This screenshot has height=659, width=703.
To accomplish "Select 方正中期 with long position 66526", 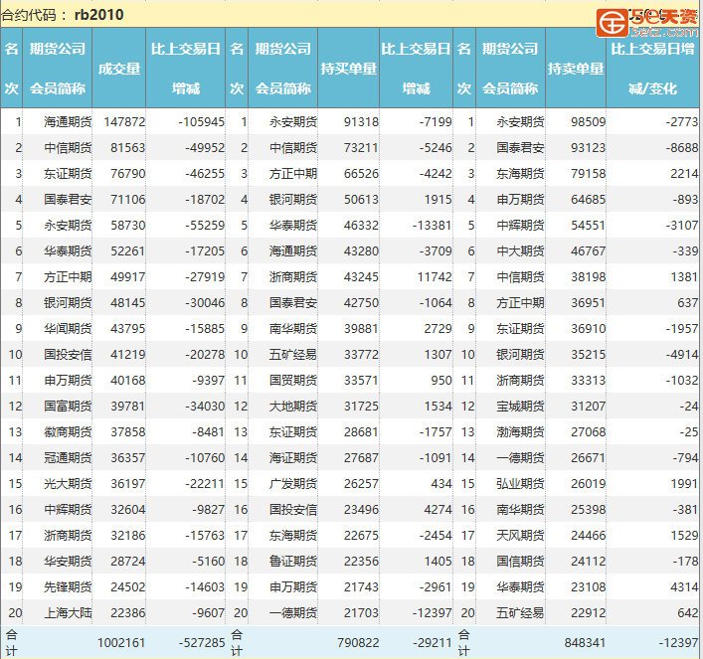I will click(293, 174).
